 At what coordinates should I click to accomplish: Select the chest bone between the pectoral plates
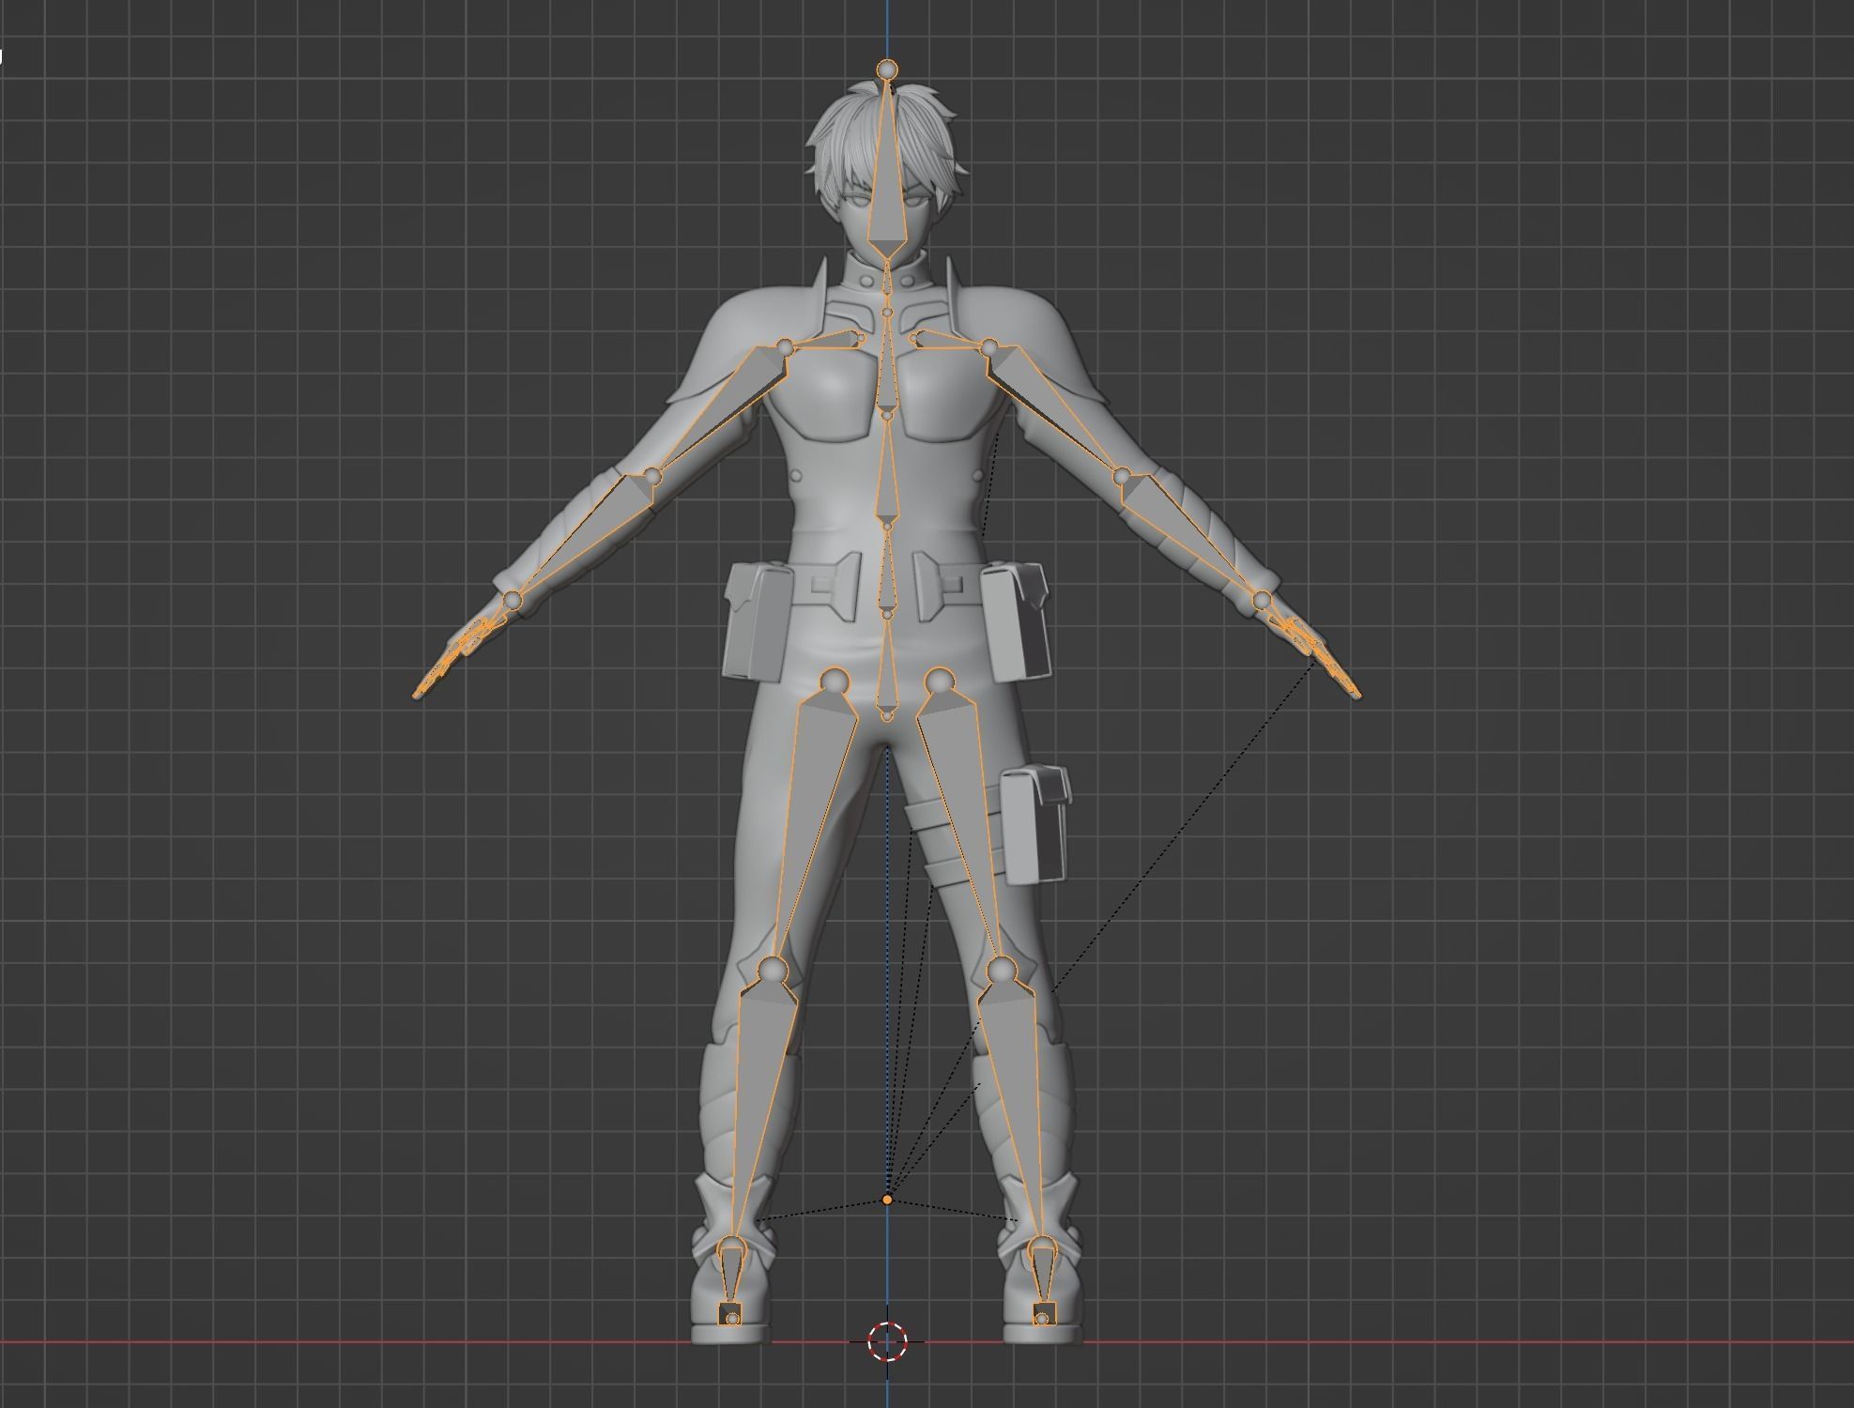[x=887, y=366]
